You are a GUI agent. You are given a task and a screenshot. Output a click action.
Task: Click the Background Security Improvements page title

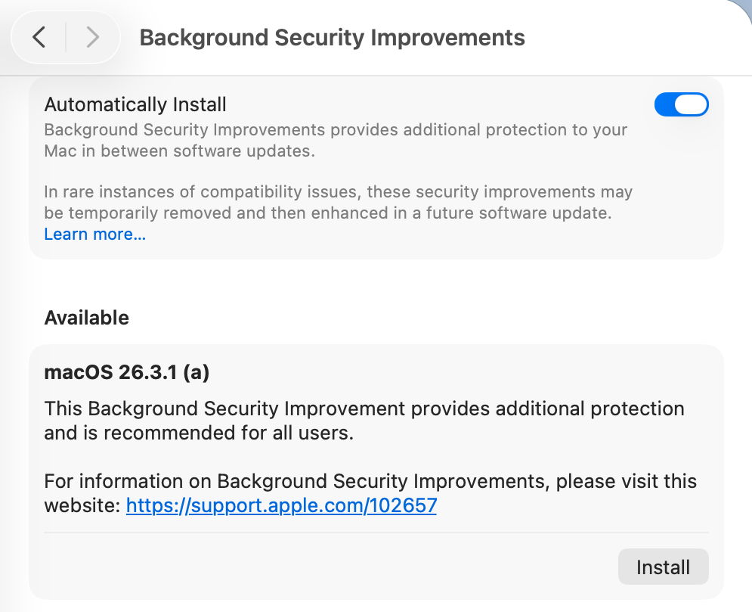coord(332,38)
